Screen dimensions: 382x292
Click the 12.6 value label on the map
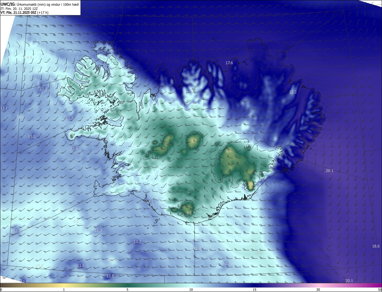74,148
